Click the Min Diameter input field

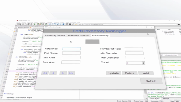click(134, 53)
